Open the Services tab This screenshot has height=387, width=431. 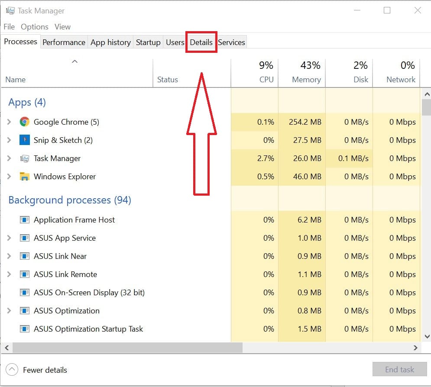pyautogui.click(x=231, y=42)
